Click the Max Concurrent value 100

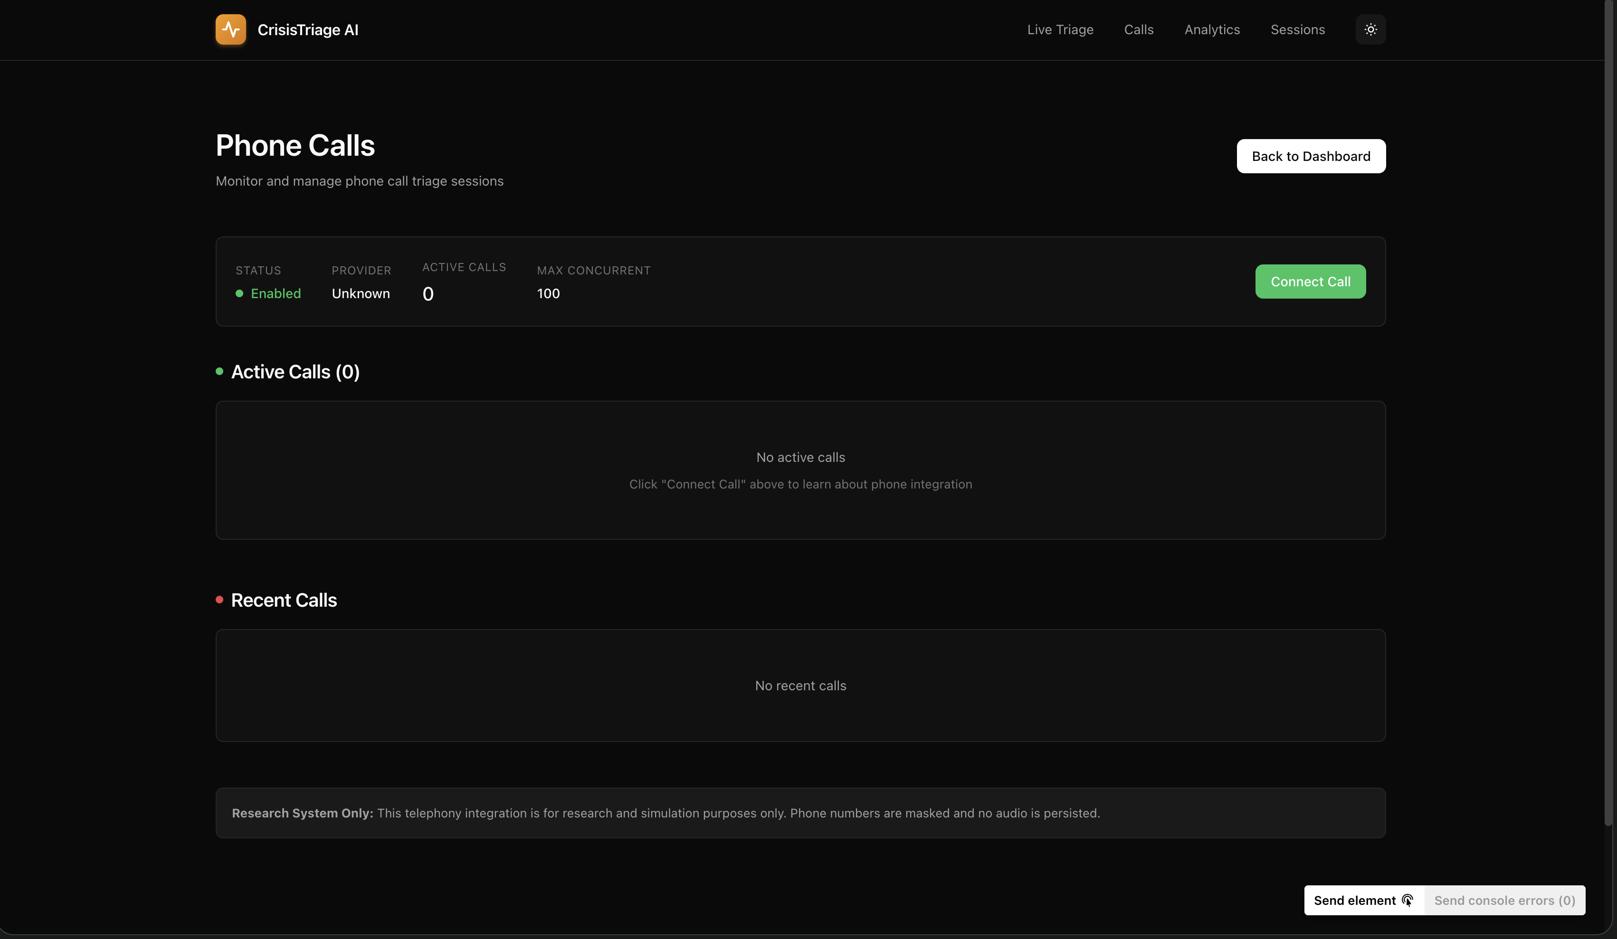[x=548, y=294]
